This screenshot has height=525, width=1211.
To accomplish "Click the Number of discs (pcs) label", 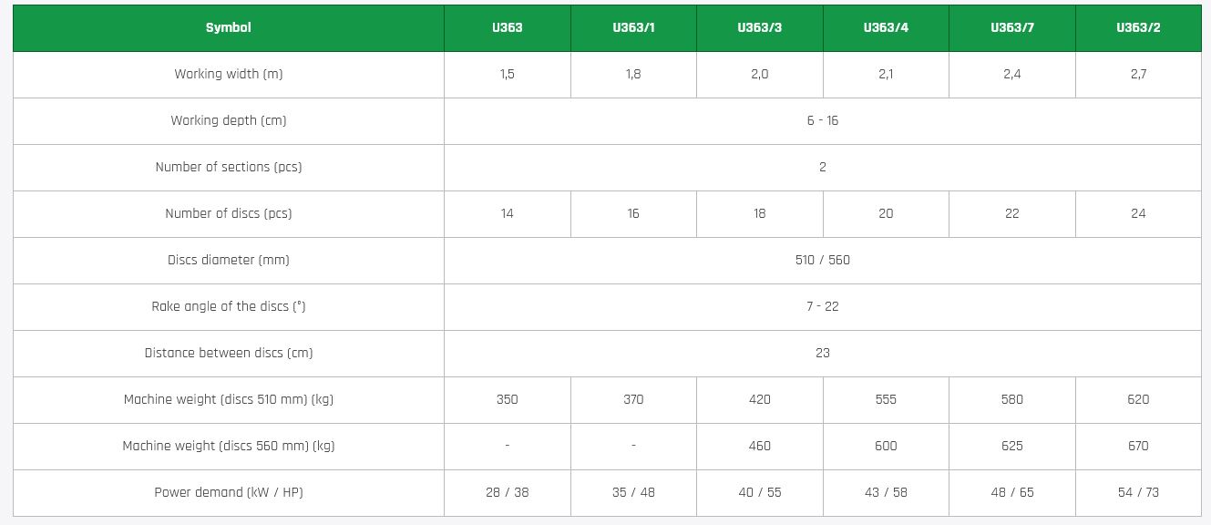I will coord(229,213).
